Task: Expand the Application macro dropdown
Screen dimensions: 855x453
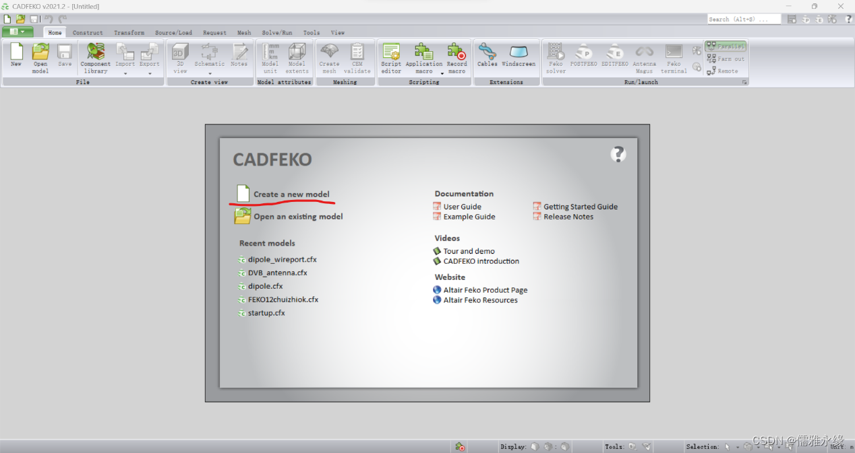Action: click(x=442, y=73)
